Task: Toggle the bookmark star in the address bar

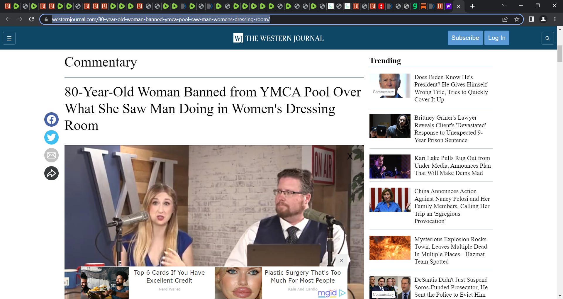Action: 517,19
